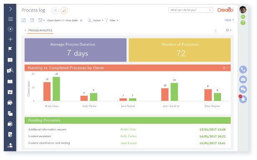Viewport: 257px width, 160px height.
Task: Open the Owner filter dropdown
Action: click(x=96, y=20)
